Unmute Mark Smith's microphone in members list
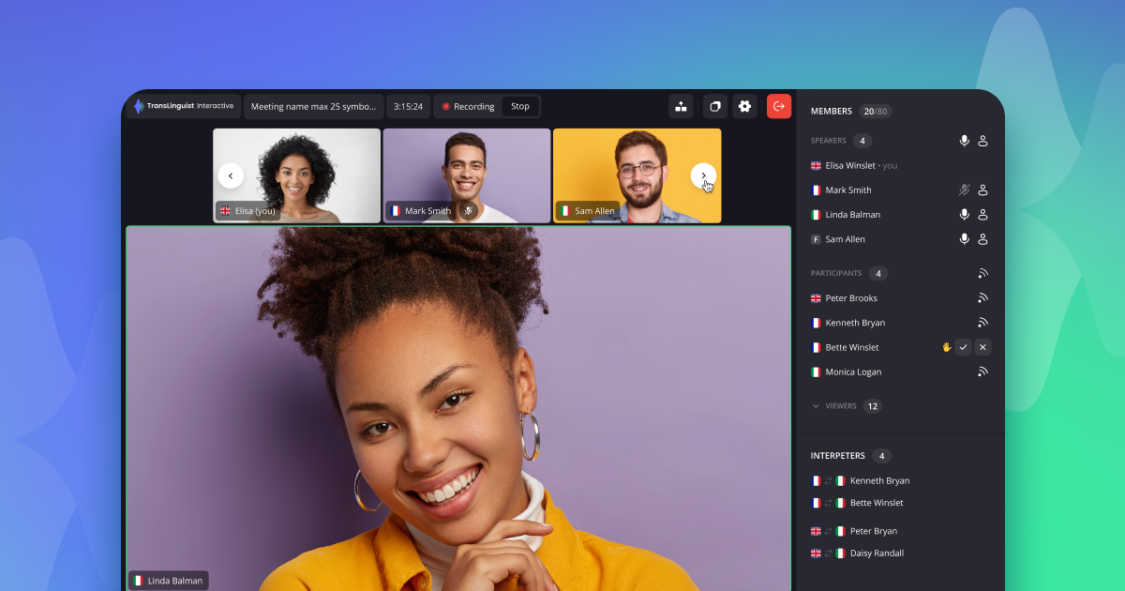Screen dimensions: 1125x591 pos(964,189)
